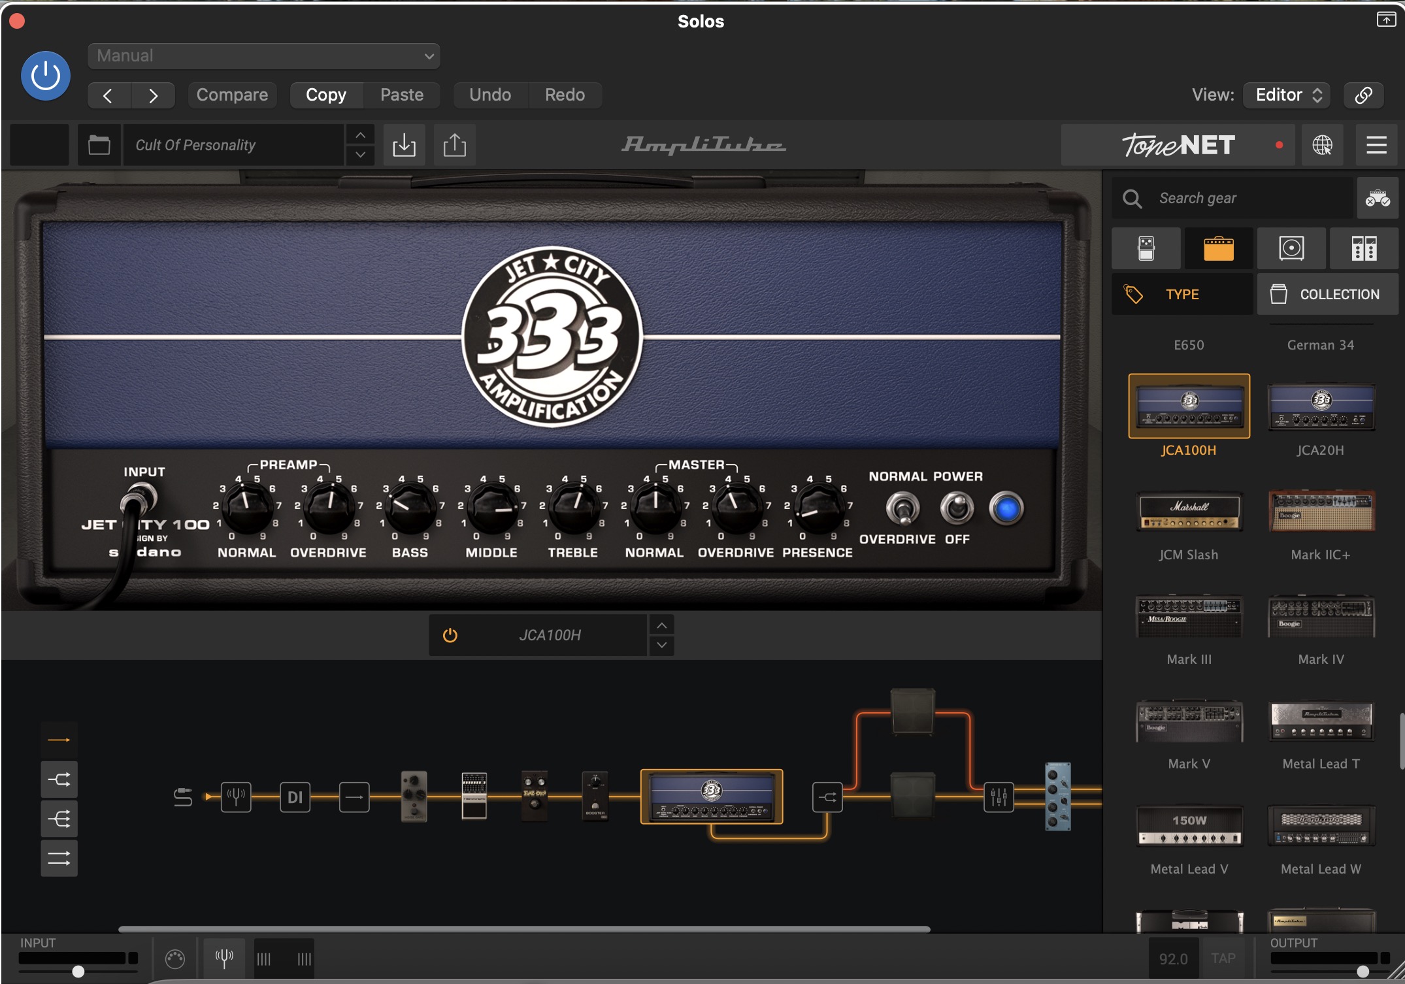Flip the Normal/Overdrive channel switch
The width and height of the screenshot is (1405, 984).
[x=902, y=508]
